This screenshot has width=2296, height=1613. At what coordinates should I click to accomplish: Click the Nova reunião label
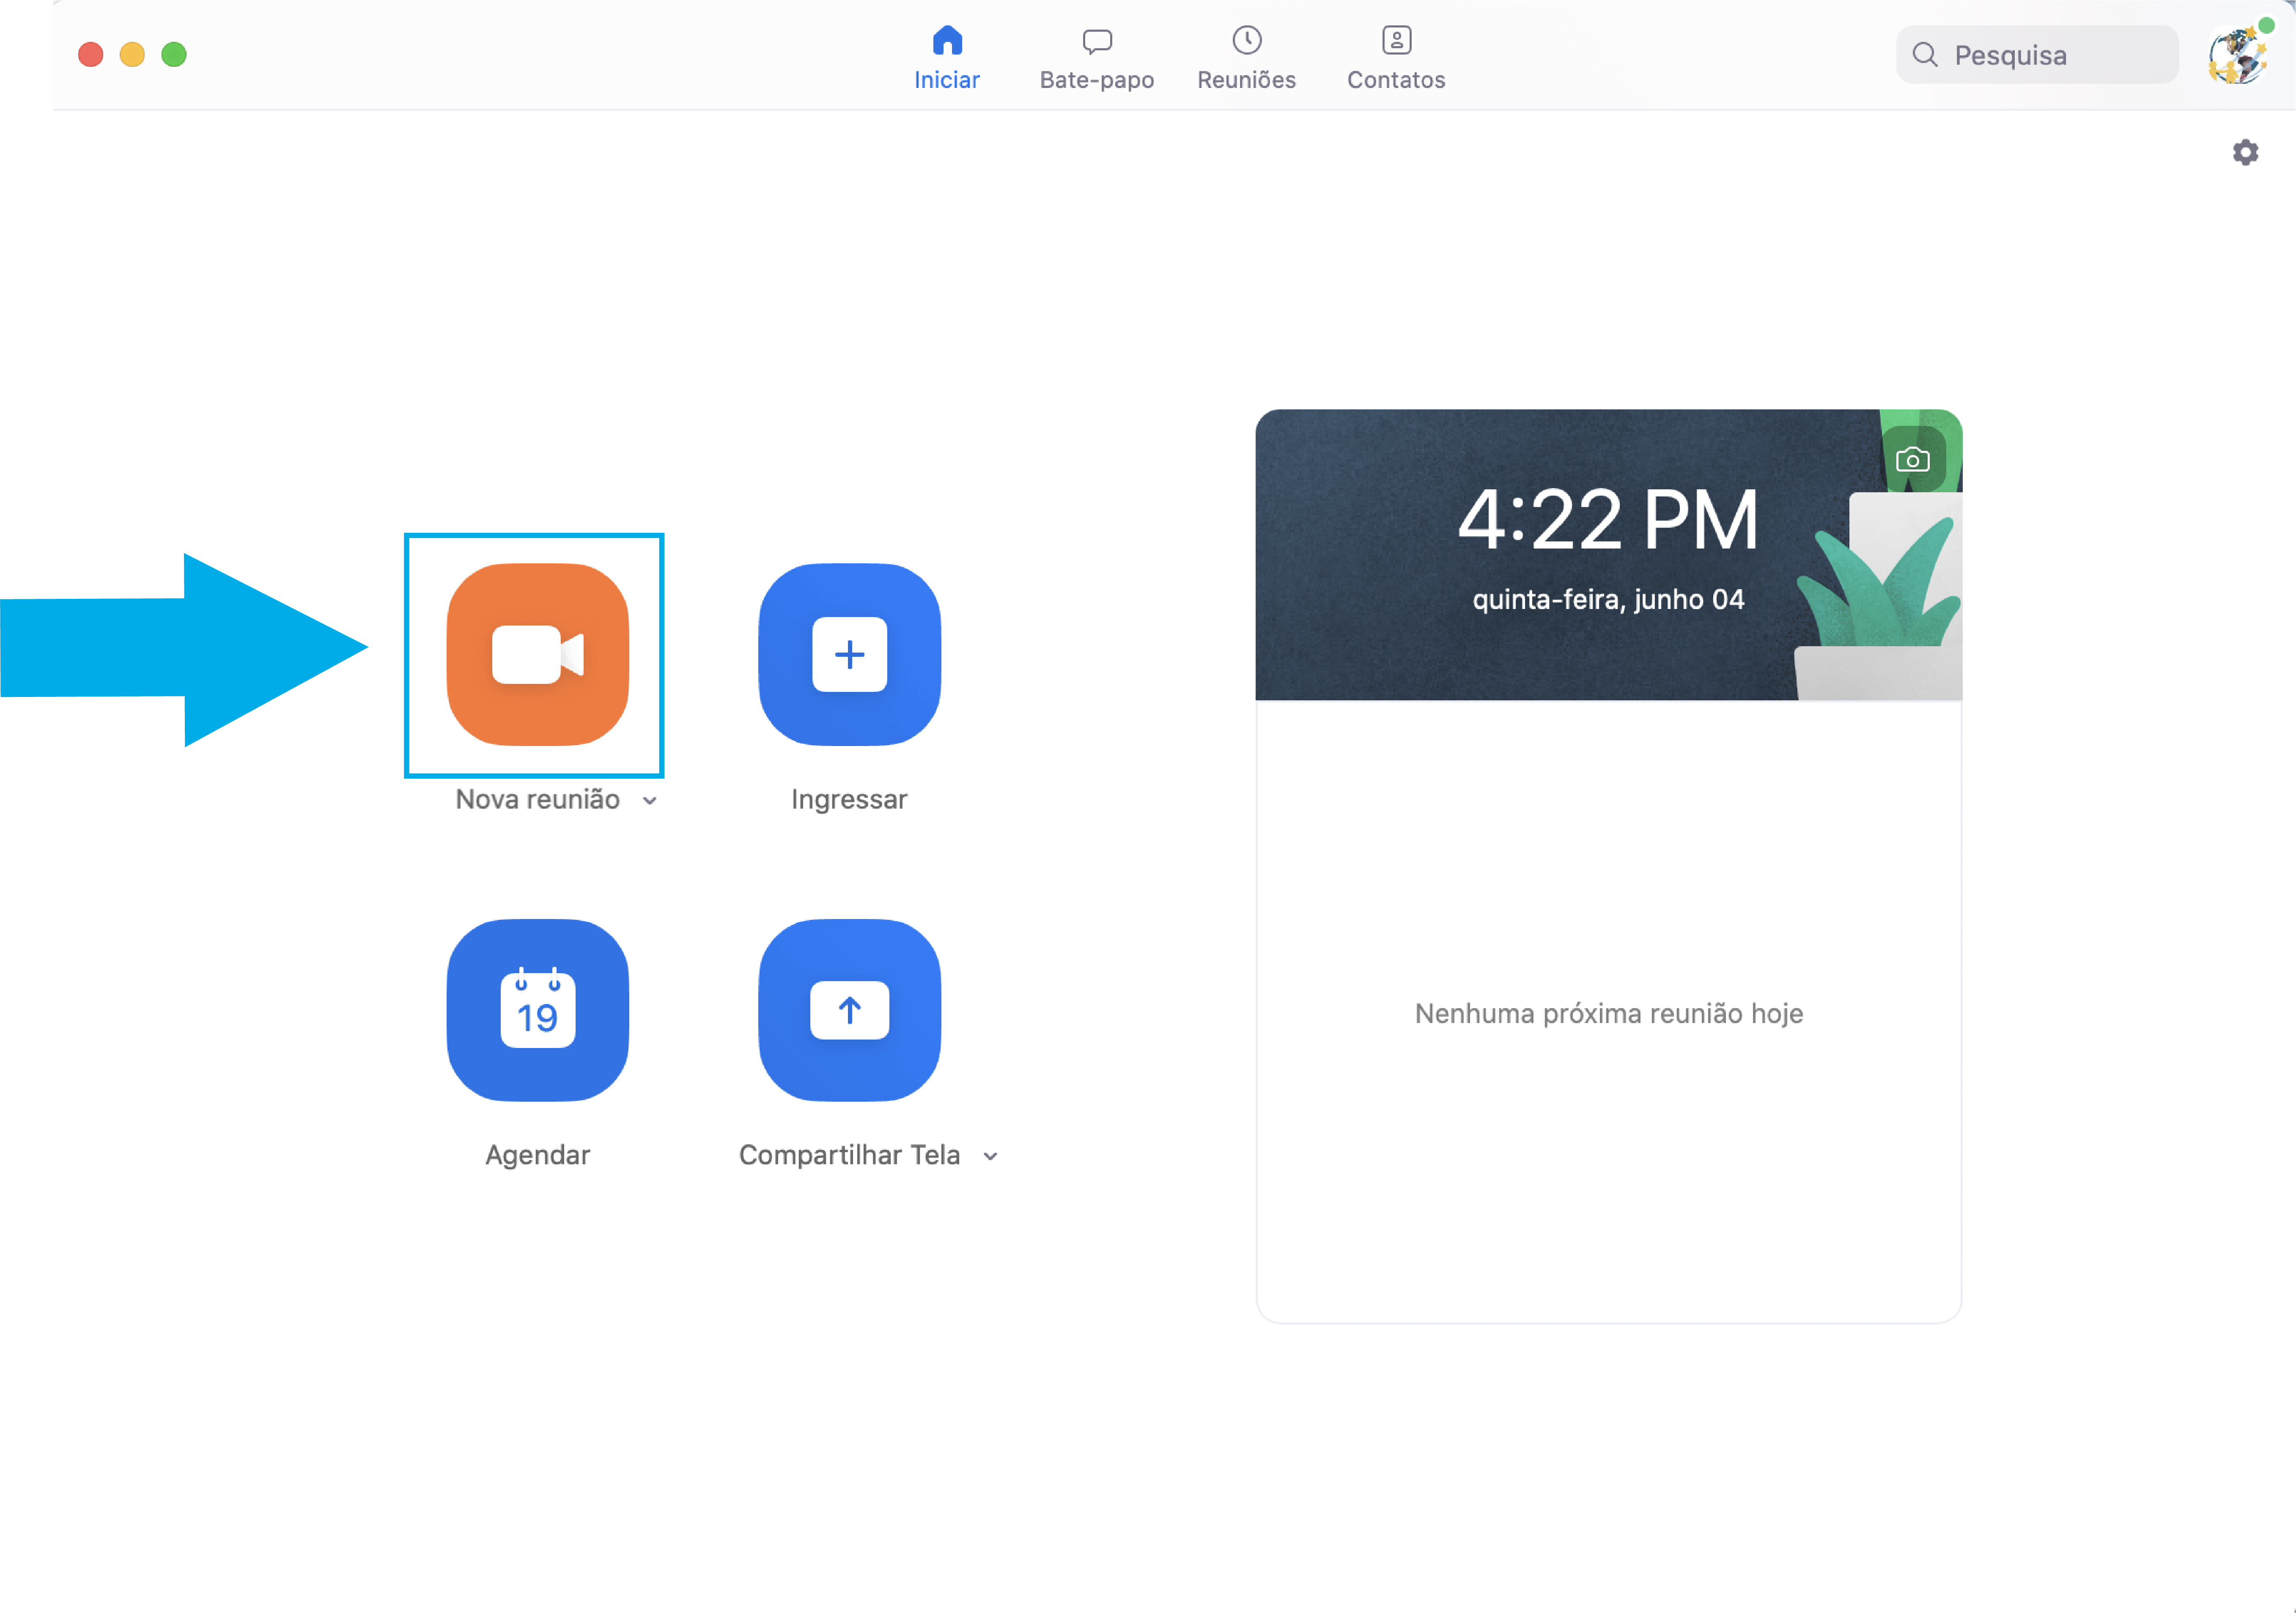pyautogui.click(x=537, y=799)
